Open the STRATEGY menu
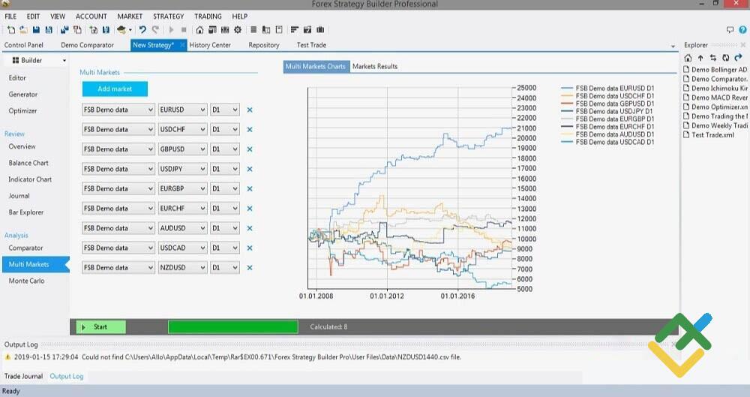Viewport: 750px width, 397px height. (168, 17)
